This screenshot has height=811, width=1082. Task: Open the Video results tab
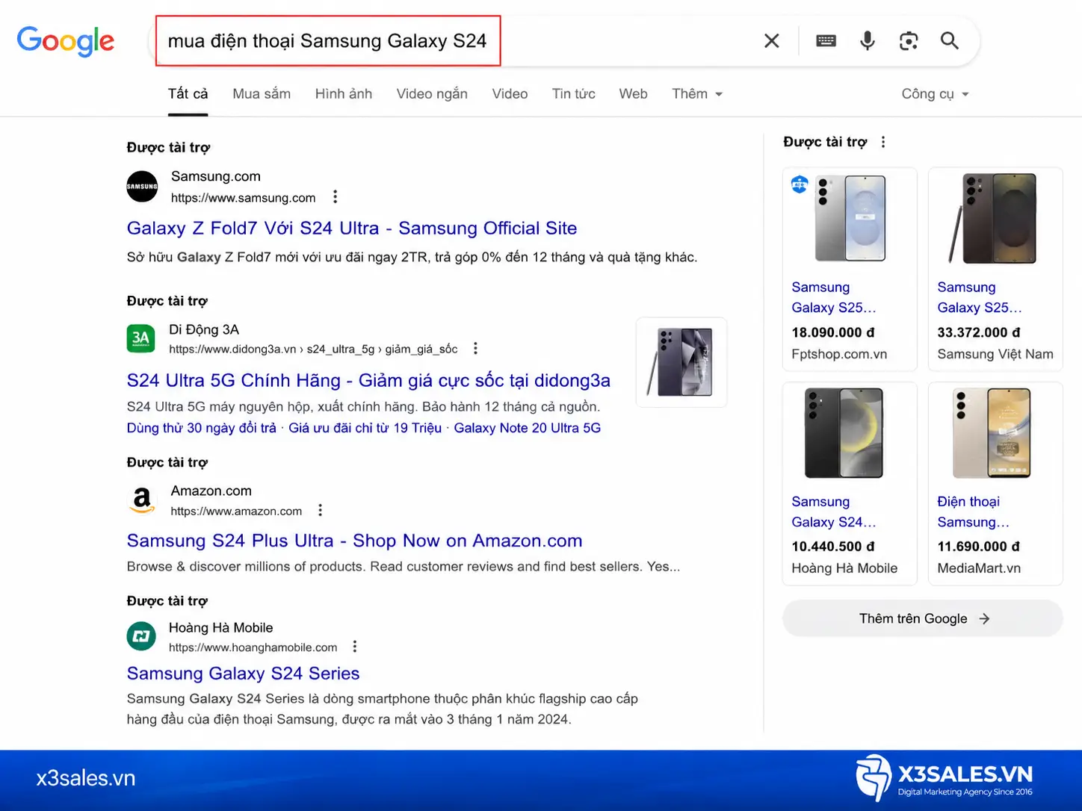[510, 94]
